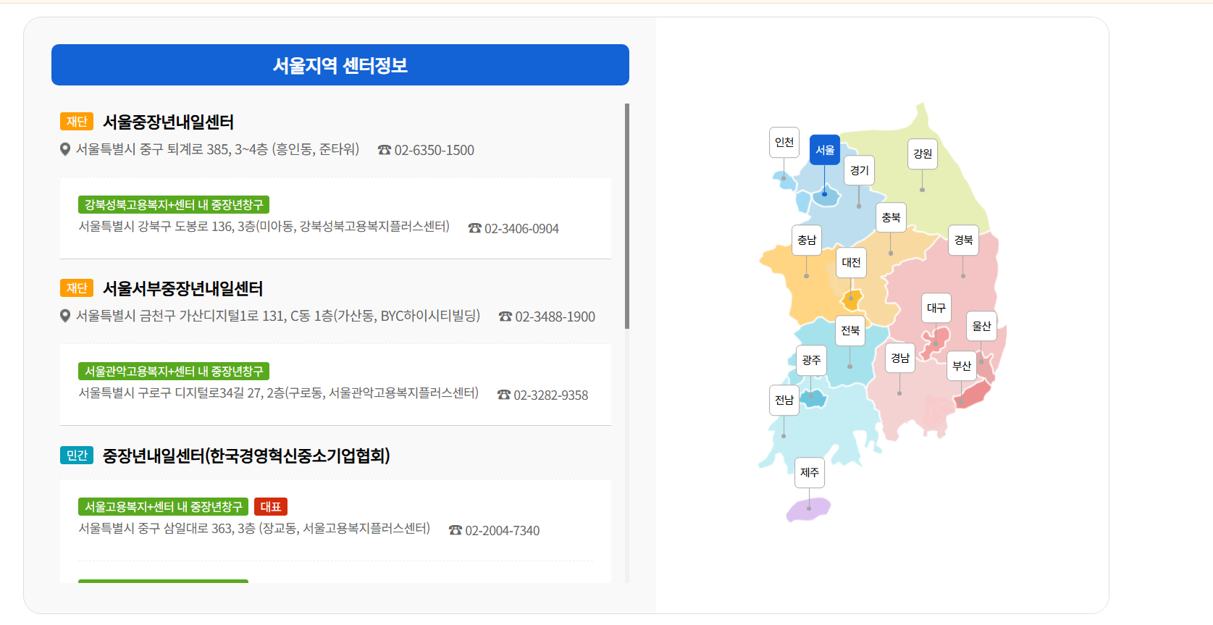This screenshot has height=625, width=1213.
Task: Click the 재단 badge beside 서울중장년내일센터
Action: [77, 122]
